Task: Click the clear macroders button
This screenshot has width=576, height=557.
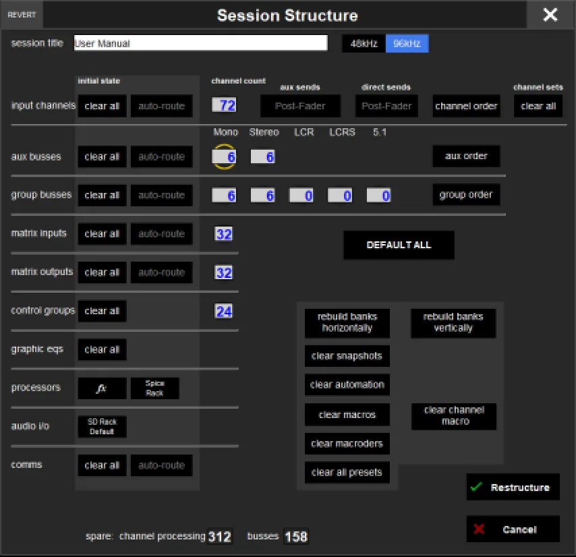Action: coord(347,444)
